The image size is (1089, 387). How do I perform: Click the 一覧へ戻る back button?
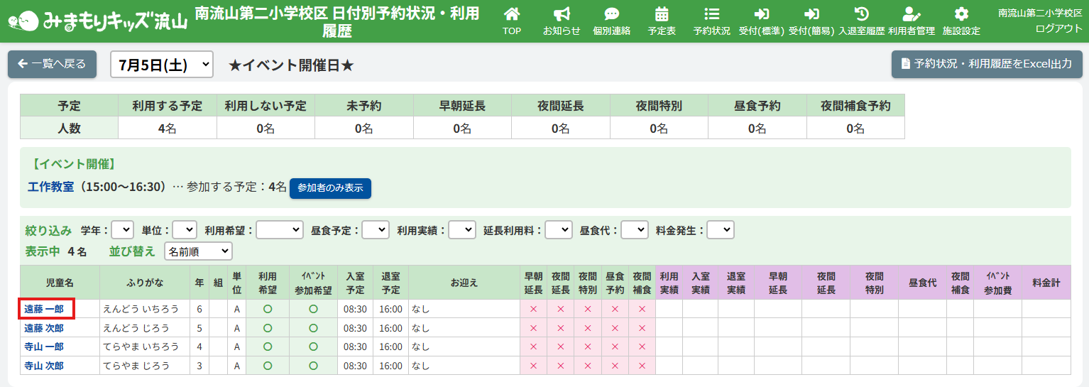pyautogui.click(x=52, y=64)
